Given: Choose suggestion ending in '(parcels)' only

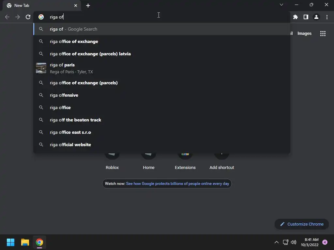Looking at the screenshot, I should pos(162,83).
